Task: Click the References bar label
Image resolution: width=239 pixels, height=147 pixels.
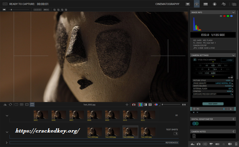Action: click(x=172, y=143)
